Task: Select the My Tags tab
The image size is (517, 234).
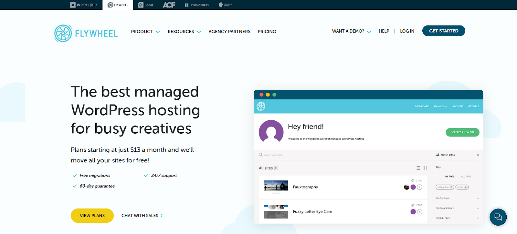Action: pos(449,177)
